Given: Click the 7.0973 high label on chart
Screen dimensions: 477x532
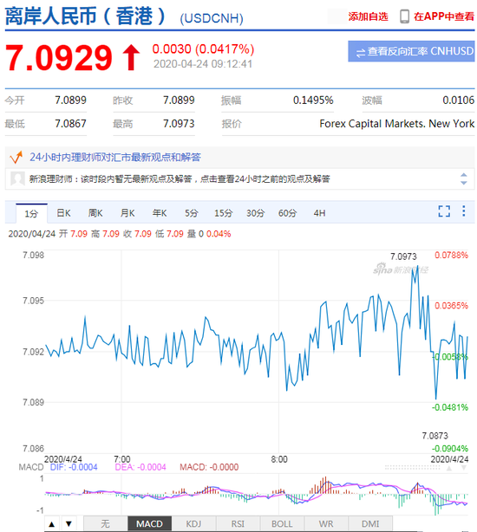Looking at the screenshot, I should pyautogui.click(x=403, y=256).
